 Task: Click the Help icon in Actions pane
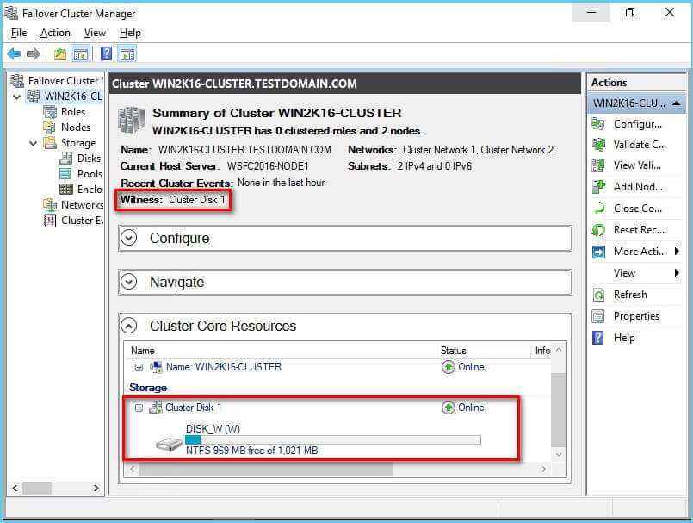(x=598, y=338)
